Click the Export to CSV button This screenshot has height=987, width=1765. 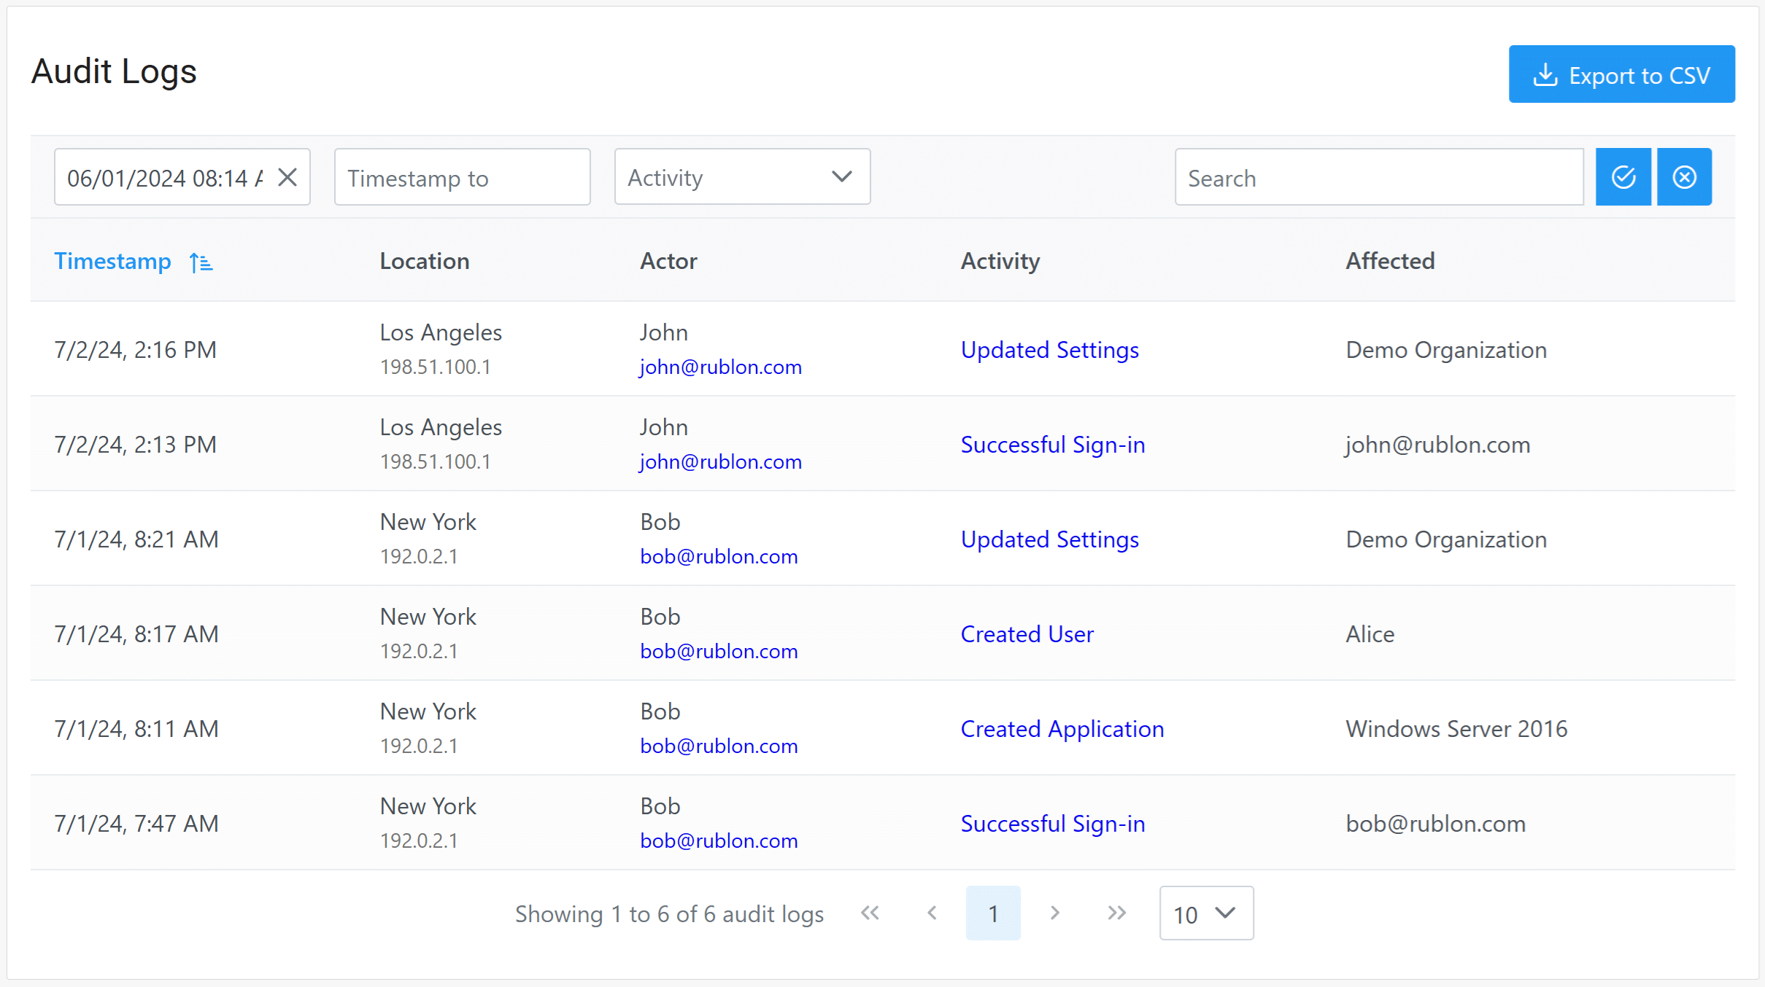[1621, 74]
